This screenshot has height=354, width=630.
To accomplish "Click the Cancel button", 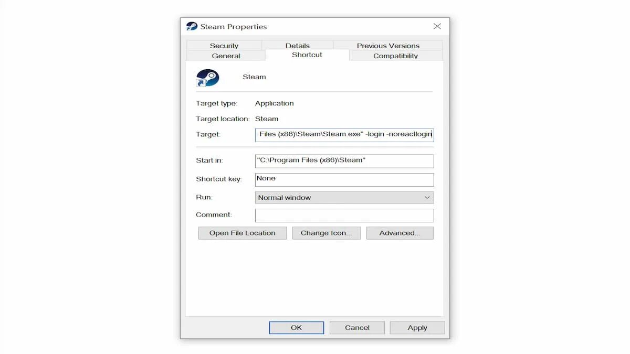I will [x=357, y=328].
